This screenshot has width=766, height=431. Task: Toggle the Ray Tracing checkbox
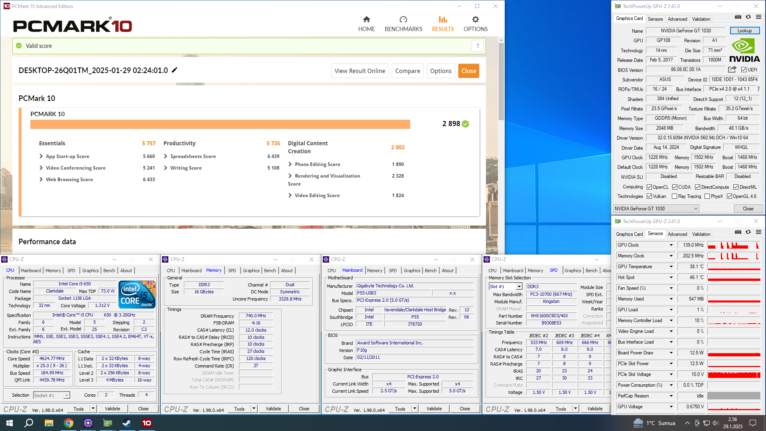[675, 196]
